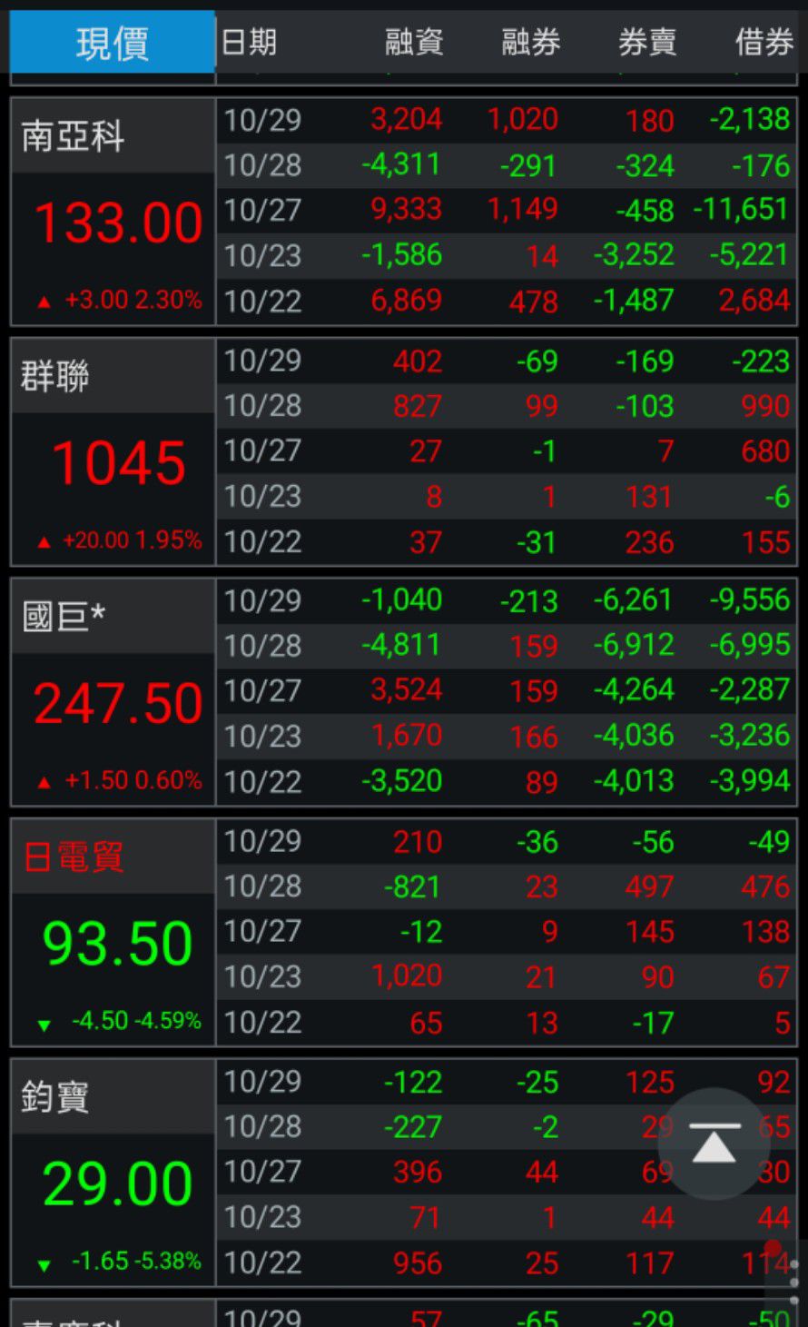This screenshot has height=1327, width=808.
Task: Select 南亞科 借券 value -11,651
Action: pyautogui.click(x=741, y=210)
